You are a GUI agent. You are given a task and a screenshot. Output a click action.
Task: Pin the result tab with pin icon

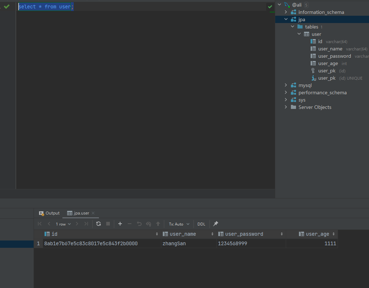coord(216,224)
